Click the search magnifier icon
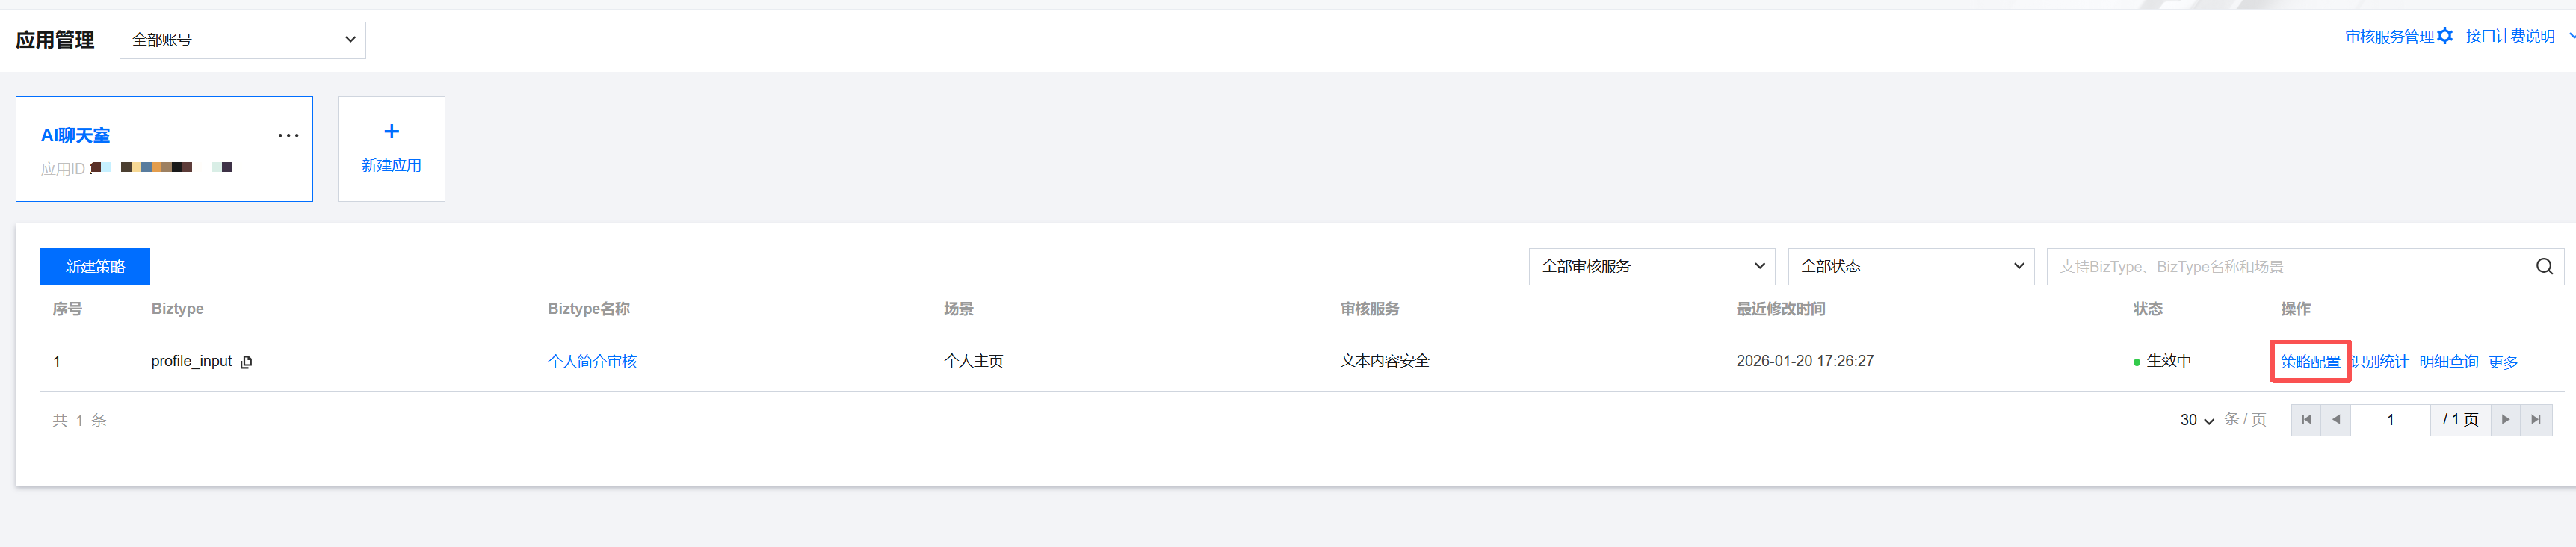 point(2543,267)
